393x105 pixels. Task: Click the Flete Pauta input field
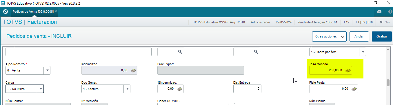point(334,89)
